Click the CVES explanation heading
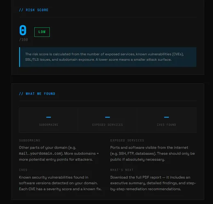The width and height of the screenshot is (213, 204). pos(23,170)
